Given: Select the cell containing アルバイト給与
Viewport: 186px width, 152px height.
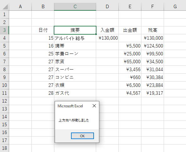Looking at the screenshot, I should click(x=75, y=38).
